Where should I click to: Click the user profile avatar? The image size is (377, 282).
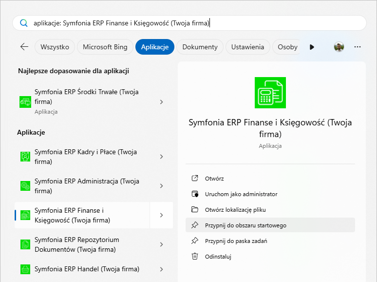click(x=339, y=47)
